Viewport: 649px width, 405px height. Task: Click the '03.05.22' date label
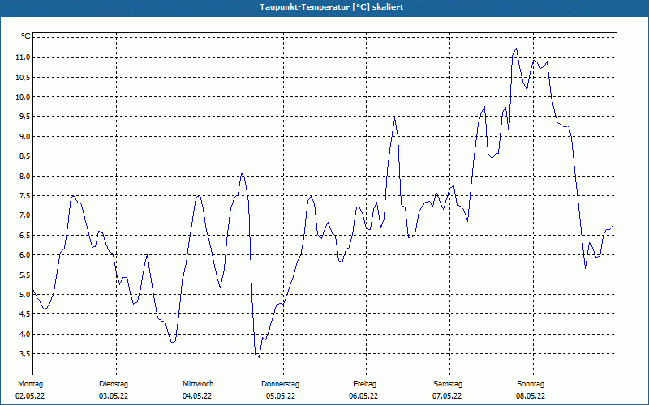[x=114, y=396]
